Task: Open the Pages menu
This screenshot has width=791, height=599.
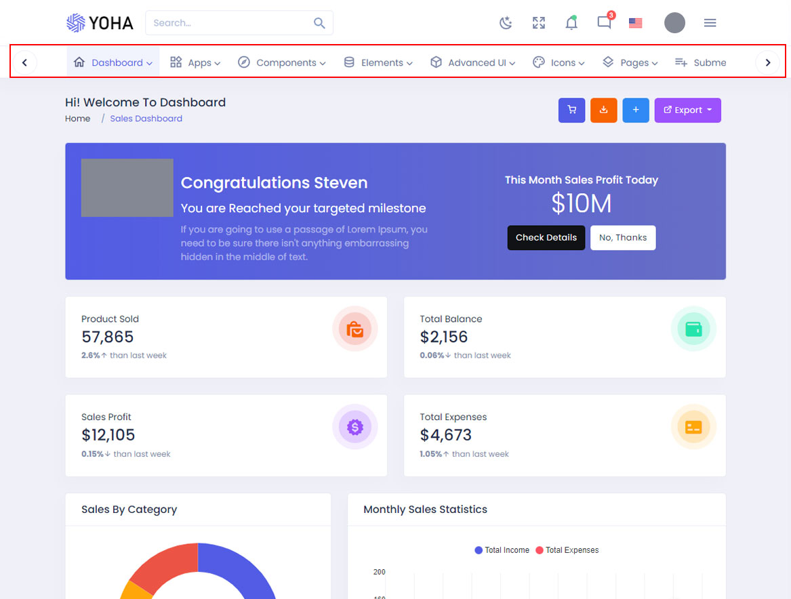Action: (630, 62)
